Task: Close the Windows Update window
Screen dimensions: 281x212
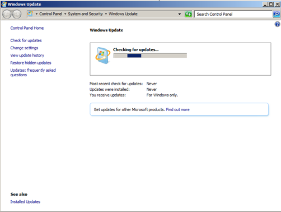Action: point(277,4)
